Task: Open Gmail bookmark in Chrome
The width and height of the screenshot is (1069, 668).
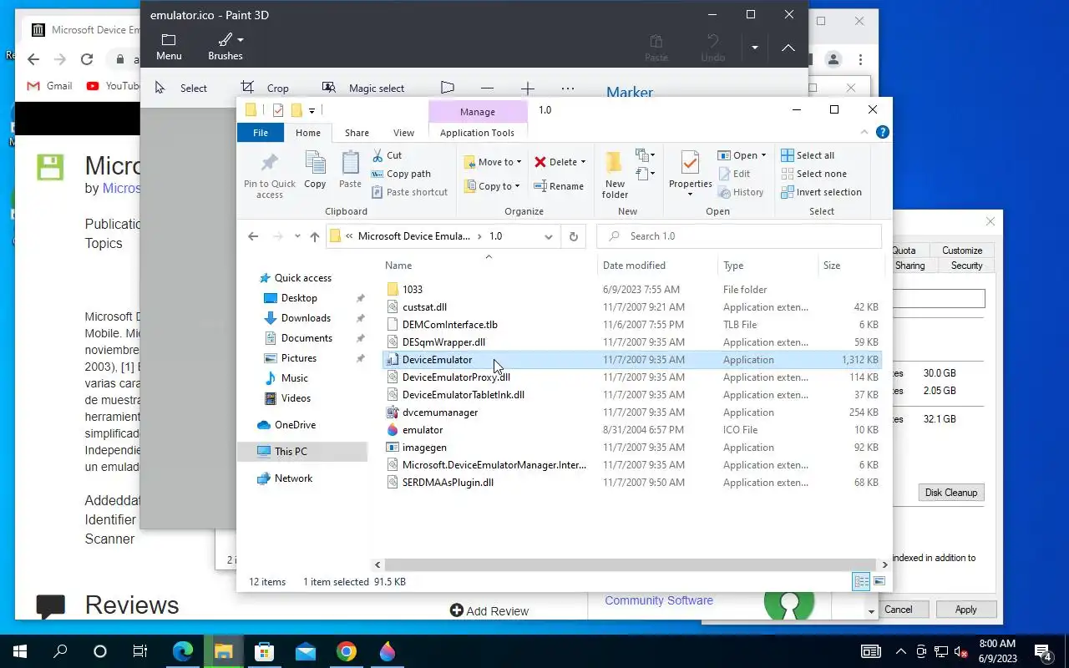Action: click(x=49, y=86)
